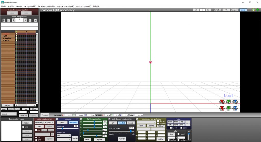Adjust the view angle slider

click(62, 129)
